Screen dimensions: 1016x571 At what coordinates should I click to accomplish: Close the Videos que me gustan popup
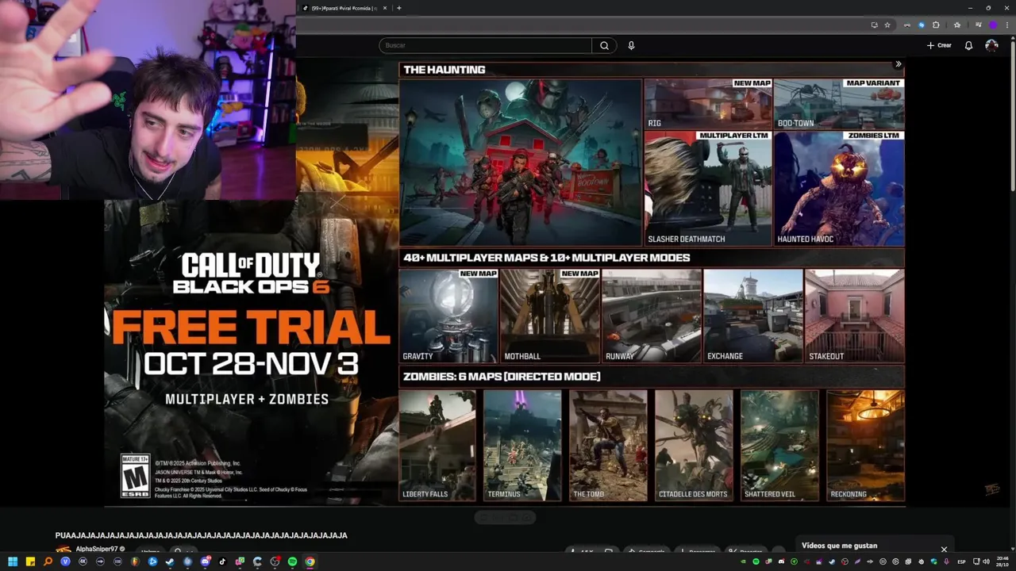[944, 549]
